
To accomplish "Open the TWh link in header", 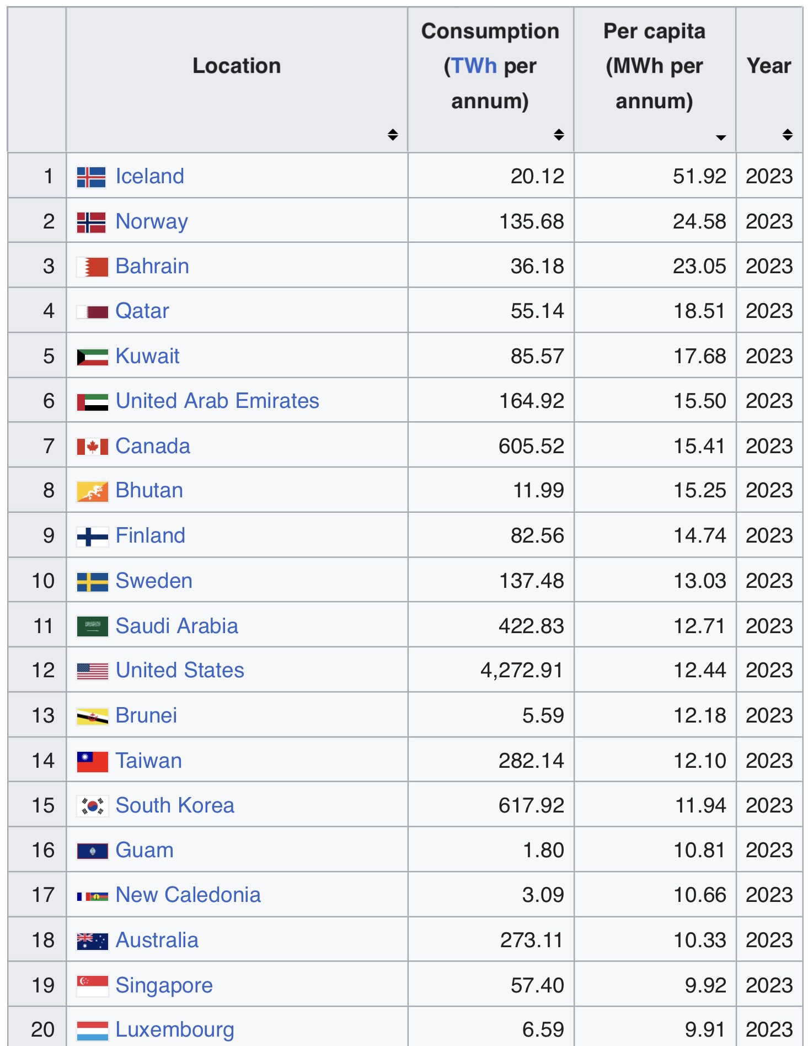I will (474, 66).
